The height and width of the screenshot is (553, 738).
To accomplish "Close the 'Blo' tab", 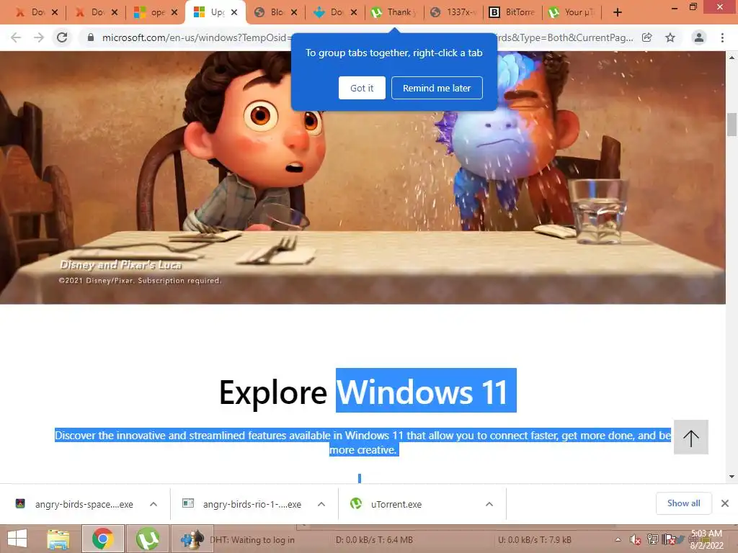I will [294, 12].
